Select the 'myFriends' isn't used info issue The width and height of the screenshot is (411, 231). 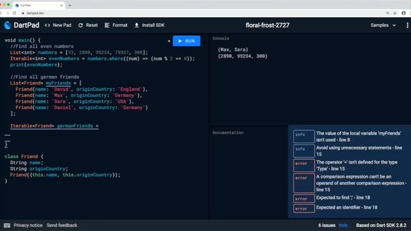[x=349, y=137]
